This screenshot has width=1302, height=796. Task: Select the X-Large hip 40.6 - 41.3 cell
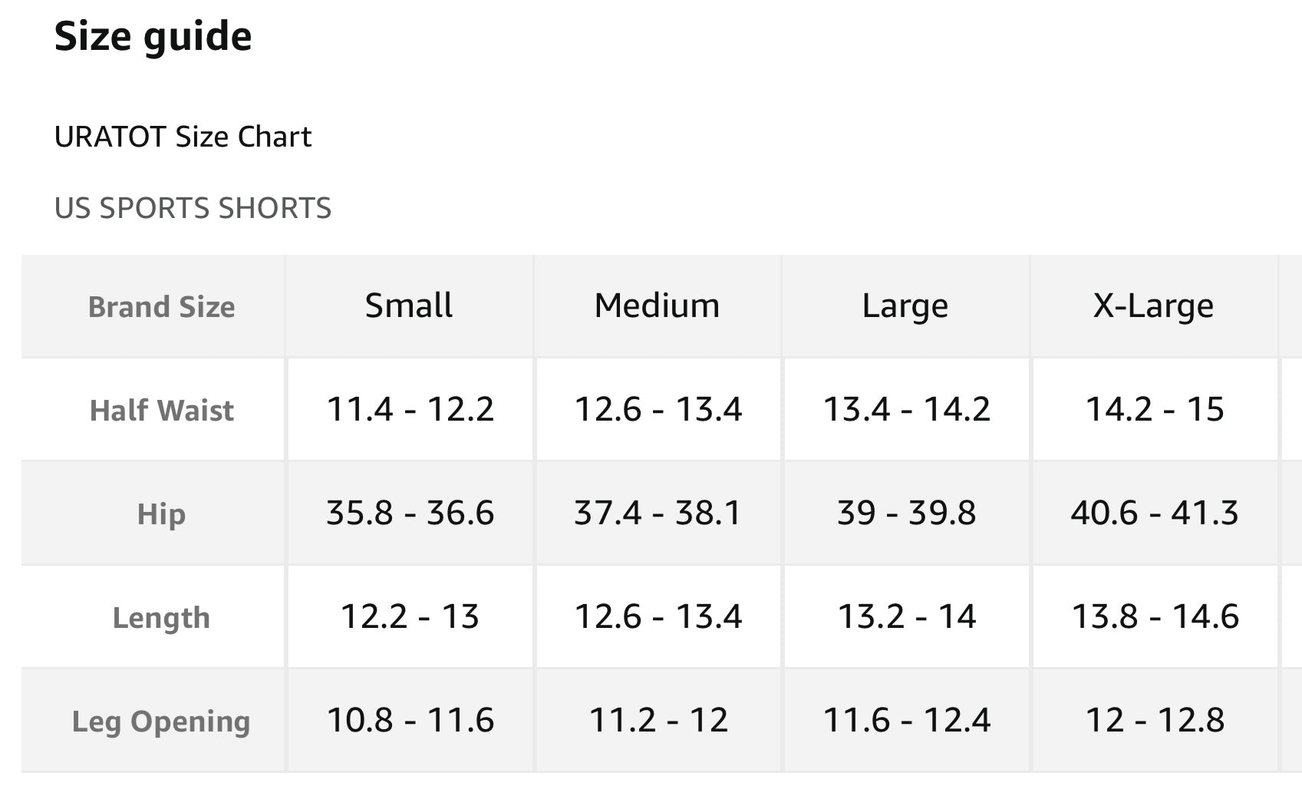[1154, 513]
